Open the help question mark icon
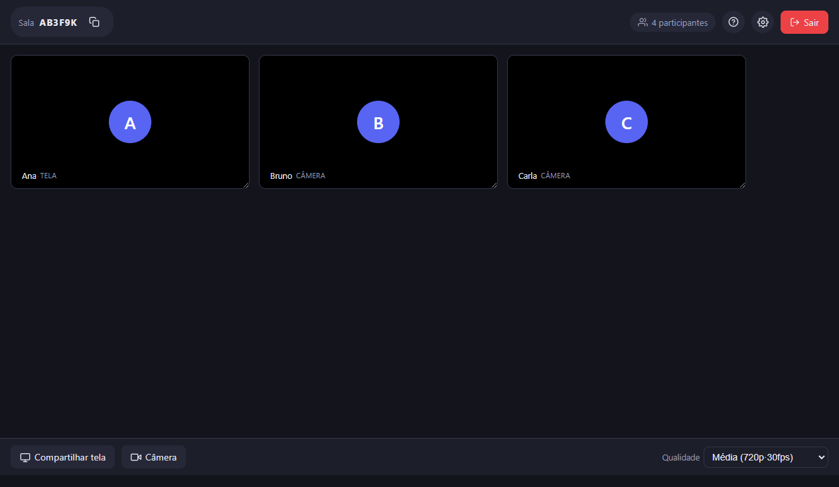The width and height of the screenshot is (839, 487). click(x=733, y=22)
